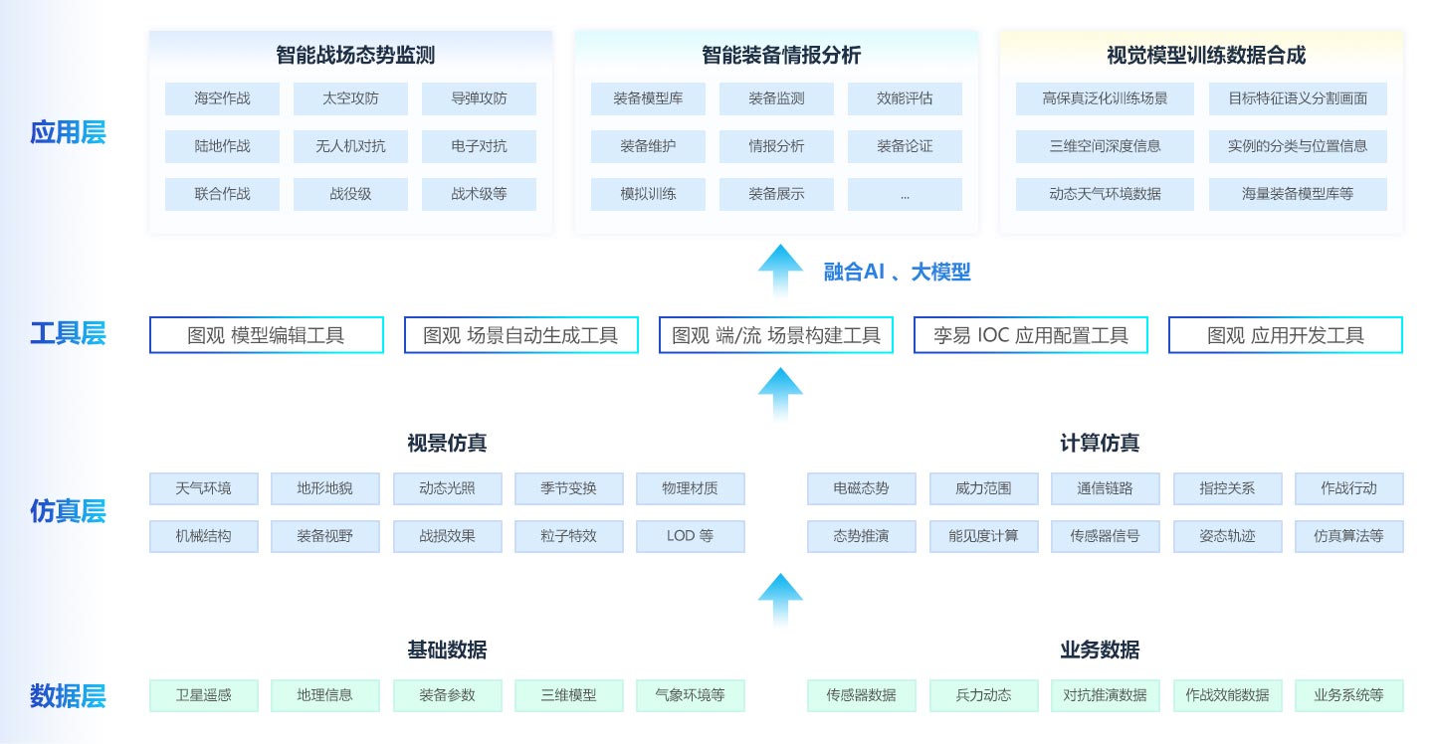Screen dimensions: 1433x744
Task: Select the 动态光照 simulation tag
Action: pyautogui.click(x=447, y=488)
